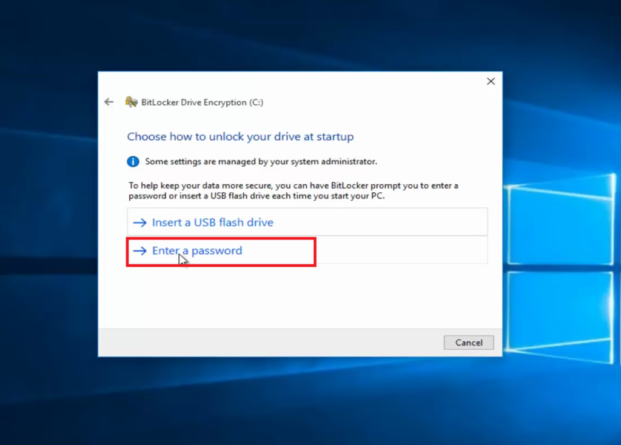
Task: Click the arrow icon beside Enter a password
Action: click(139, 250)
